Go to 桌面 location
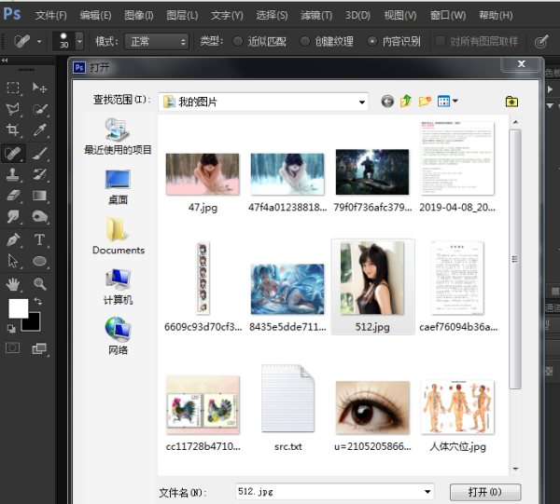This screenshot has height=504, width=560. pos(118,187)
